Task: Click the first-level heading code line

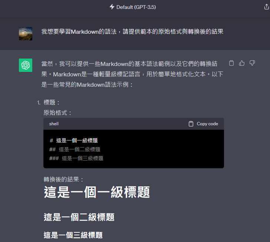Action: click(x=74, y=140)
